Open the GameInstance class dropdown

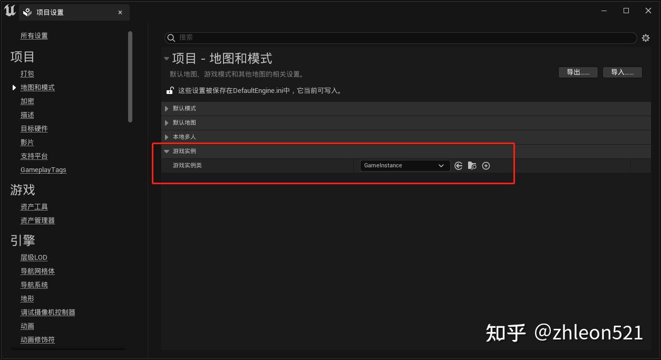coord(404,165)
